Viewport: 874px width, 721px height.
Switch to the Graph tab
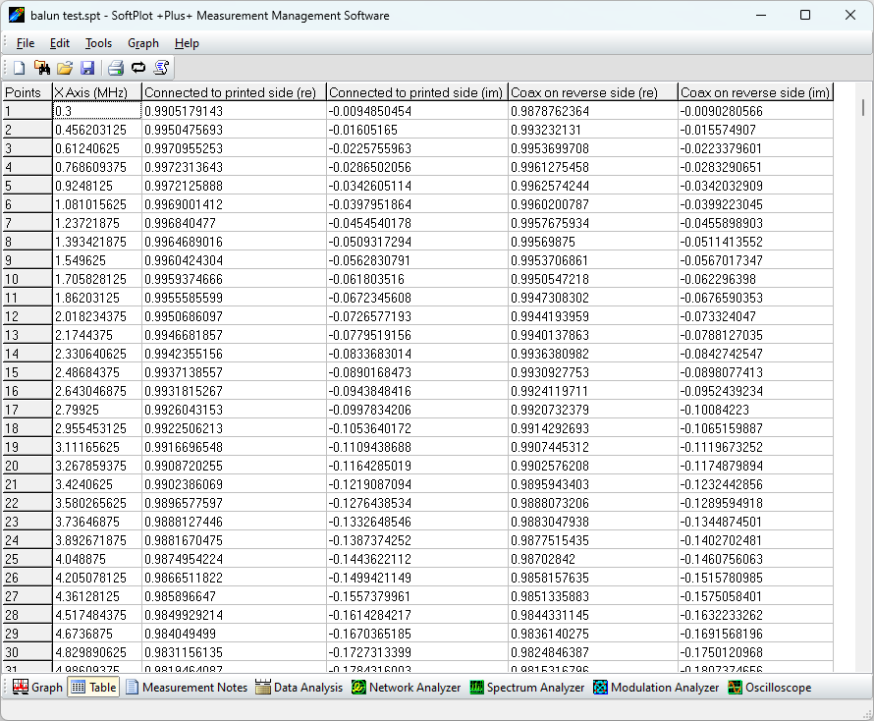pos(37,688)
